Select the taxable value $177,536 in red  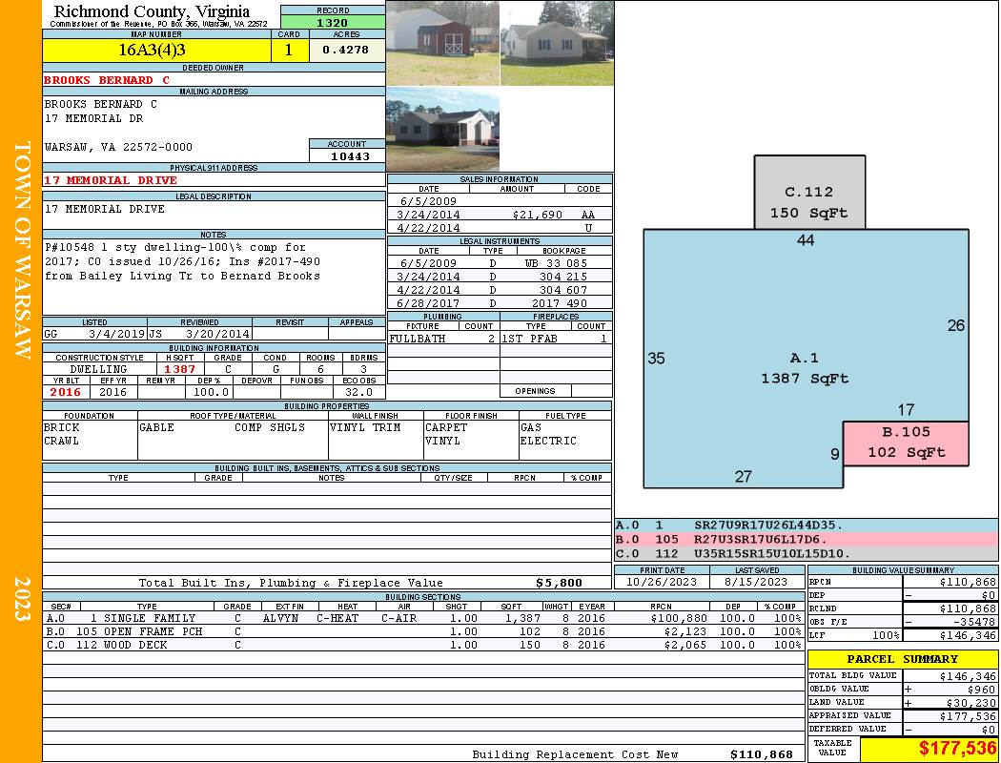coord(957,748)
